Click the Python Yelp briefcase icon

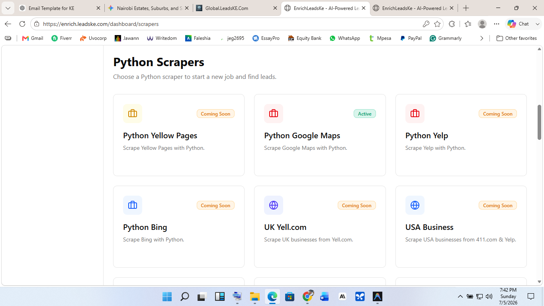pos(415,114)
